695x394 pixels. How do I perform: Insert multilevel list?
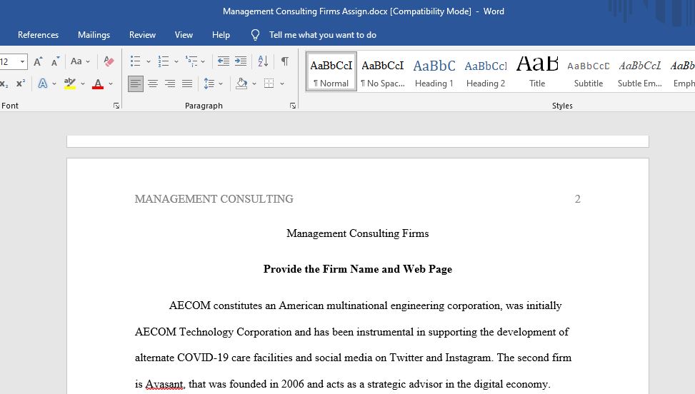[191, 61]
